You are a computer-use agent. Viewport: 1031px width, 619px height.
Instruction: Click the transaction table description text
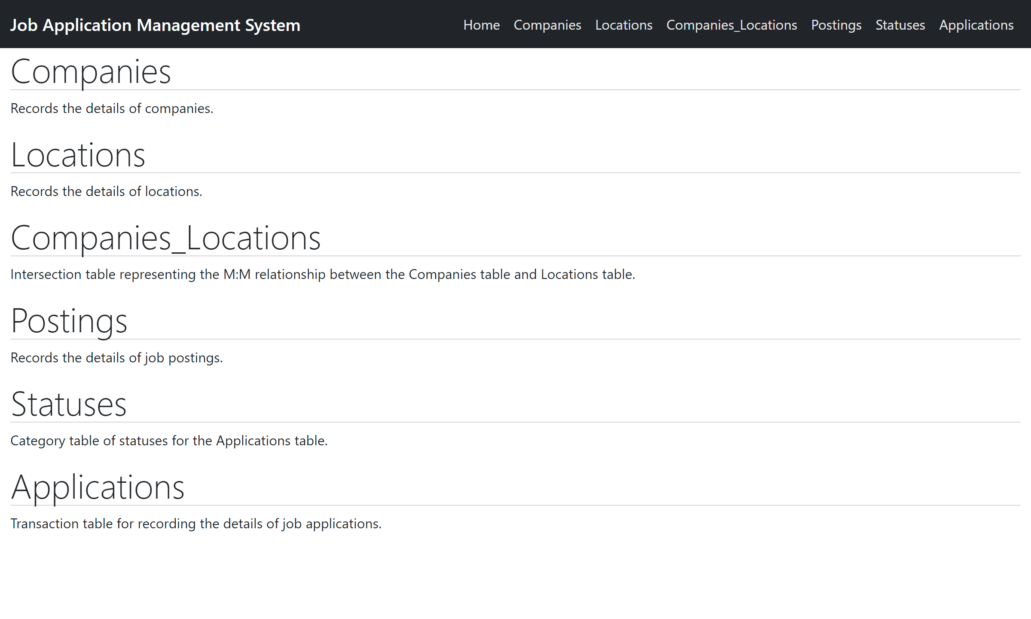196,524
